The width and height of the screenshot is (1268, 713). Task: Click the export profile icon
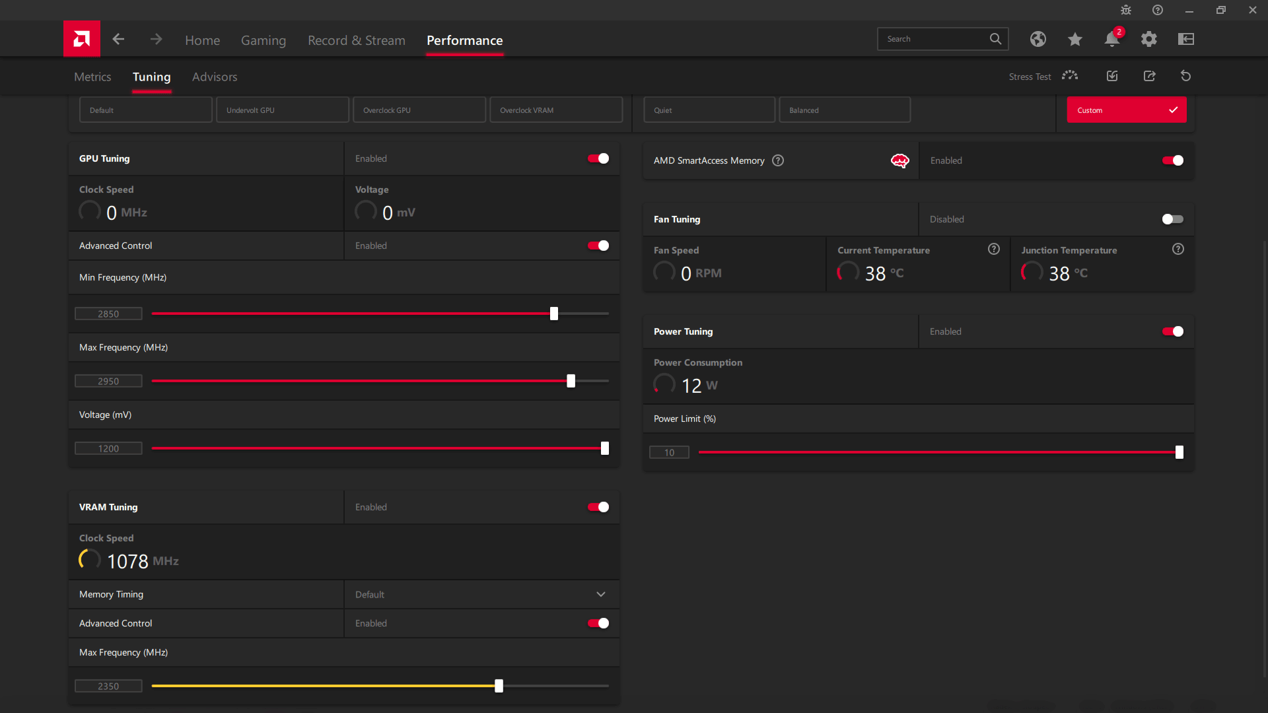pyautogui.click(x=1149, y=76)
